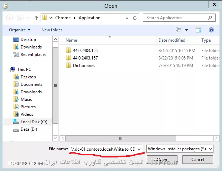Click the magnifier search icon
Image resolution: width=222 pixels, height=171 pixels.
pyautogui.click(x=210, y=18)
